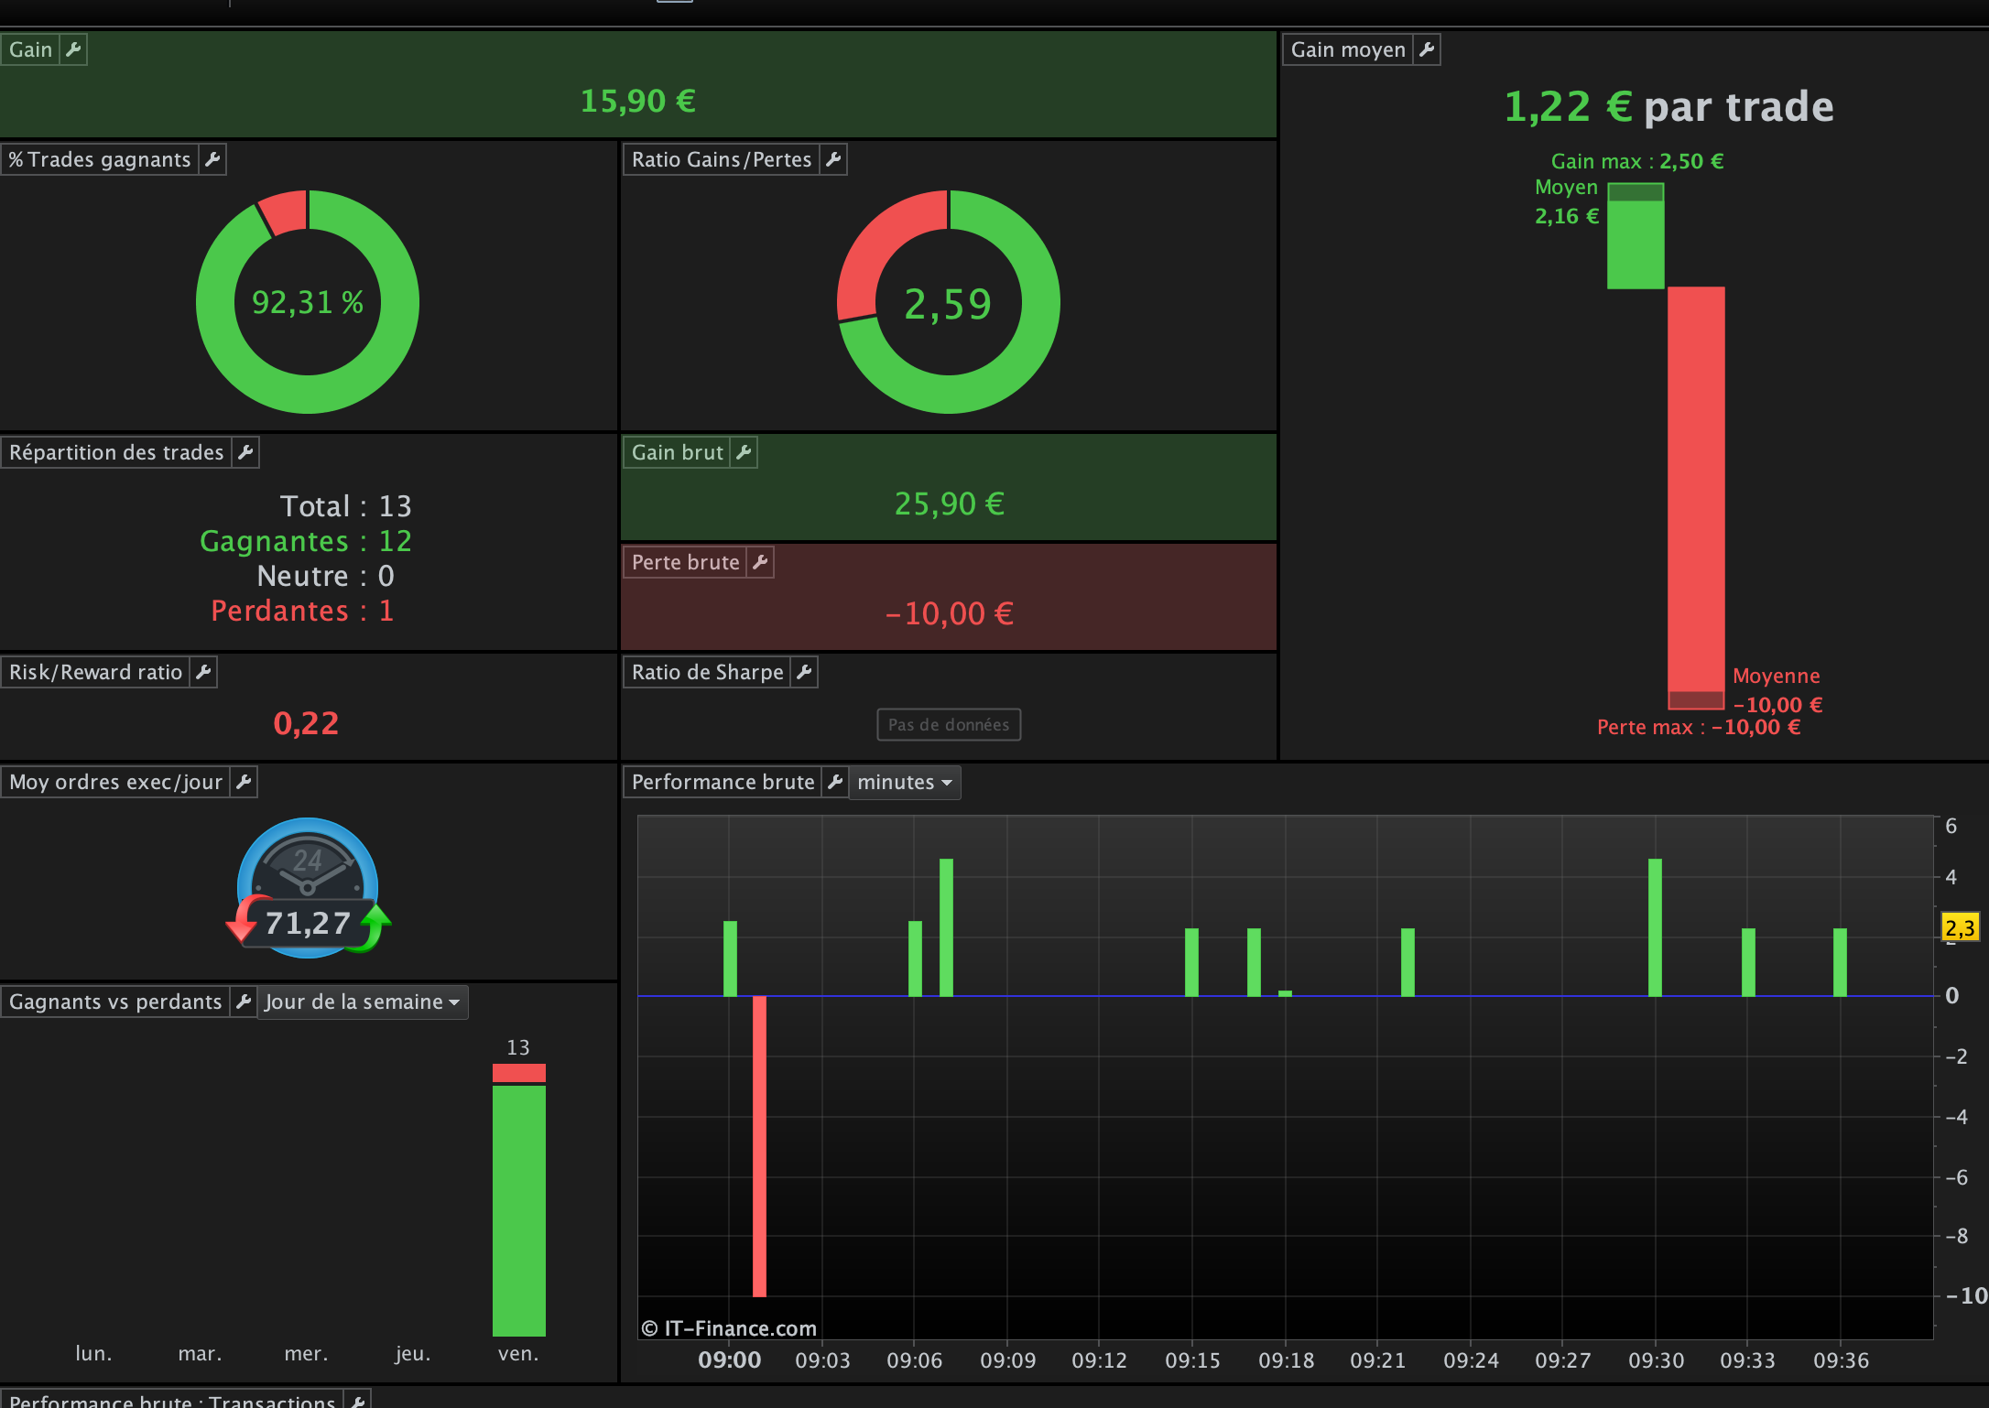This screenshot has height=1408, width=1989.
Task: Click the Performance brute wrench icon
Action: point(835,782)
